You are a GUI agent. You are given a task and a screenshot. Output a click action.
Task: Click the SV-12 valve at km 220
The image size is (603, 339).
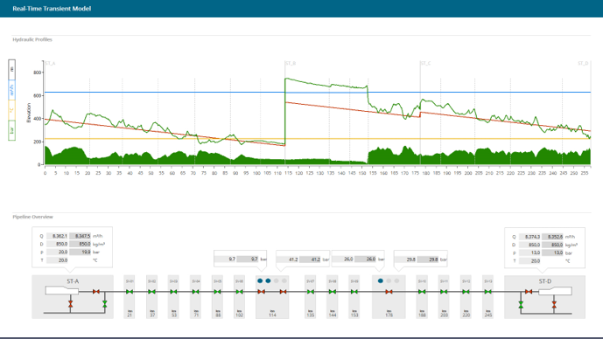tap(466, 292)
